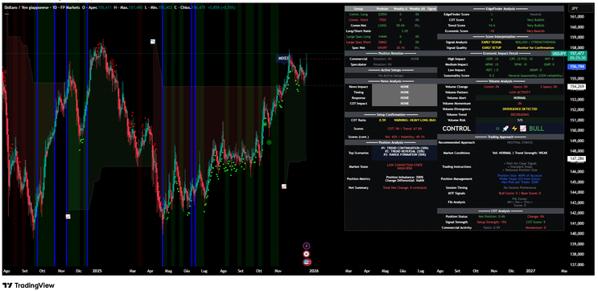598x291 pixels.
Task: Click the News Analysis header
Action: pos(390,81)
